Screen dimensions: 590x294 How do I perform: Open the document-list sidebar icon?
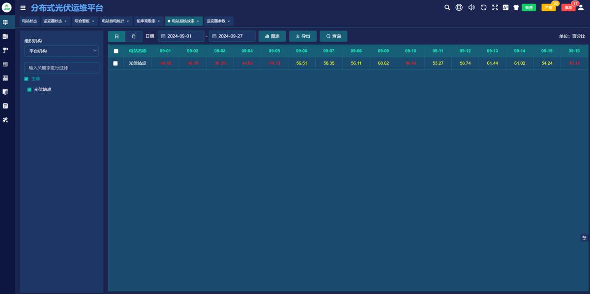(5, 36)
